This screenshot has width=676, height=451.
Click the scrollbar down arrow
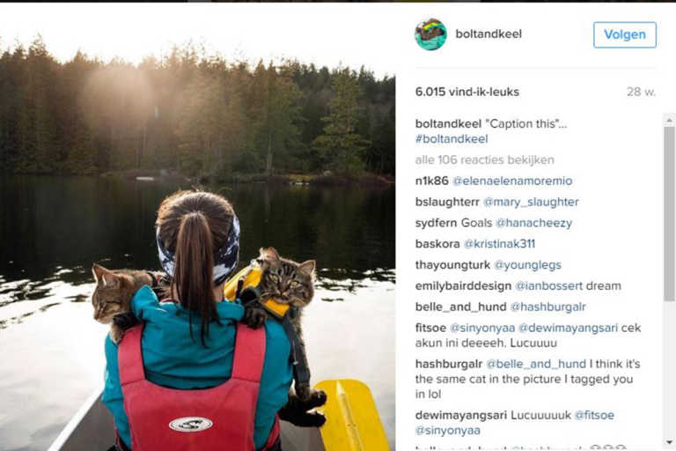669,442
